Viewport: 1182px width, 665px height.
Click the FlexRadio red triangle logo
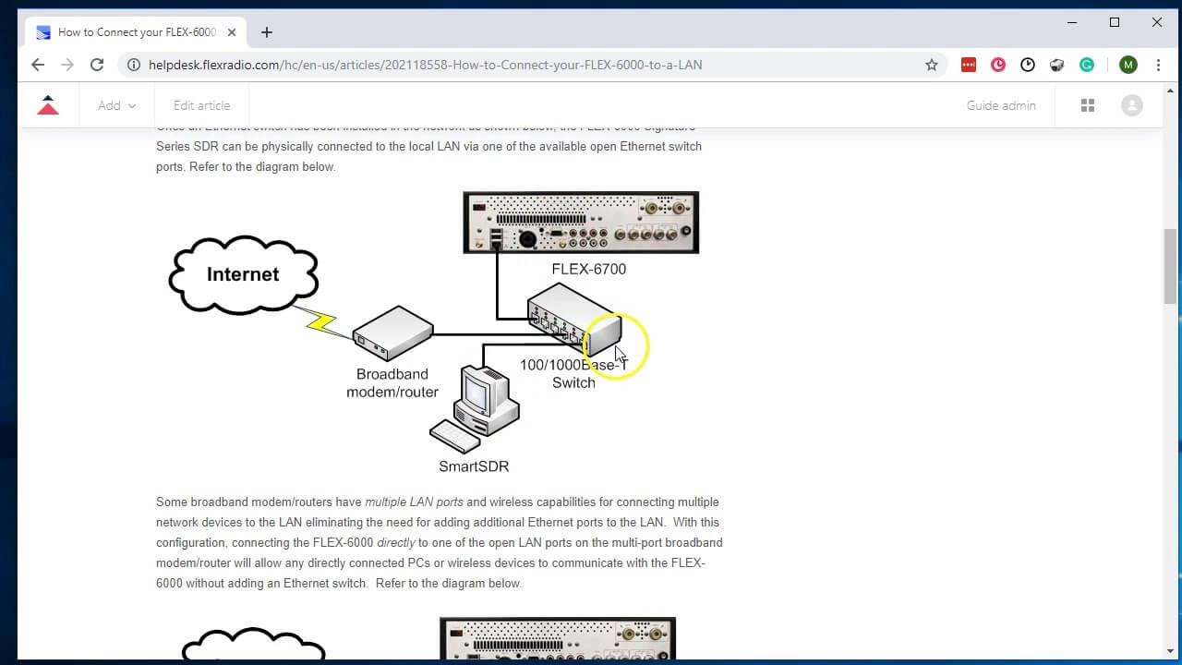[x=48, y=105]
